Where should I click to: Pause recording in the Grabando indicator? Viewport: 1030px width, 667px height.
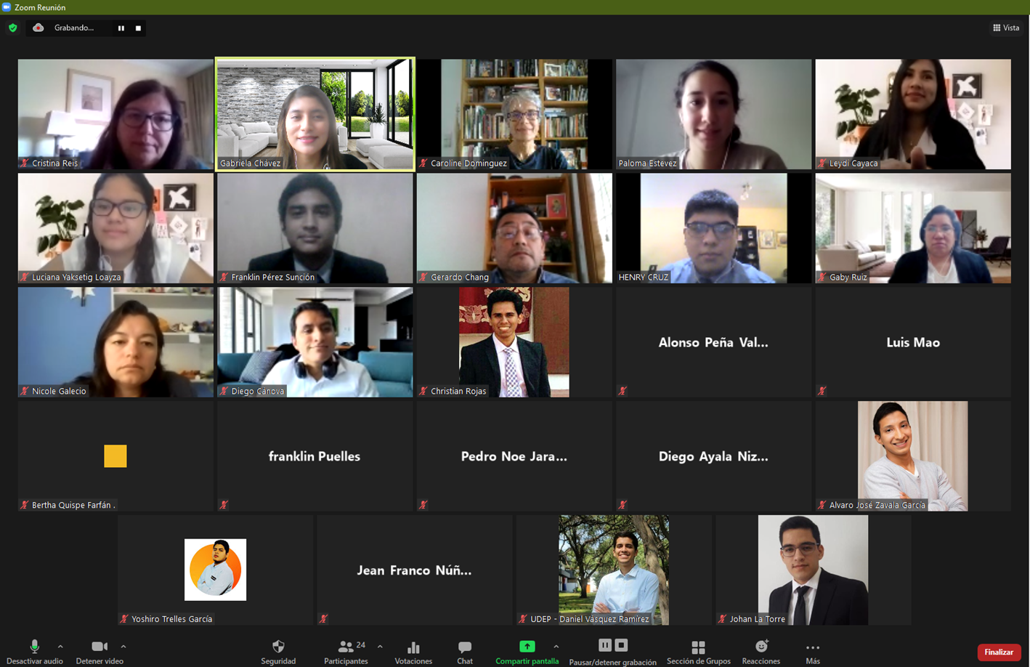coord(121,28)
